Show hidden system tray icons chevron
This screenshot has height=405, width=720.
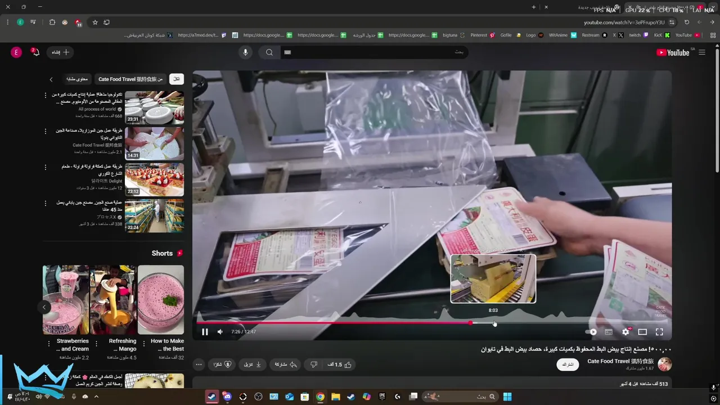click(96, 397)
